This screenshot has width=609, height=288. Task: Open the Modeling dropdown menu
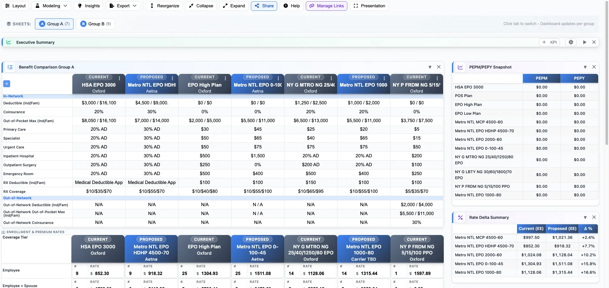tap(51, 6)
